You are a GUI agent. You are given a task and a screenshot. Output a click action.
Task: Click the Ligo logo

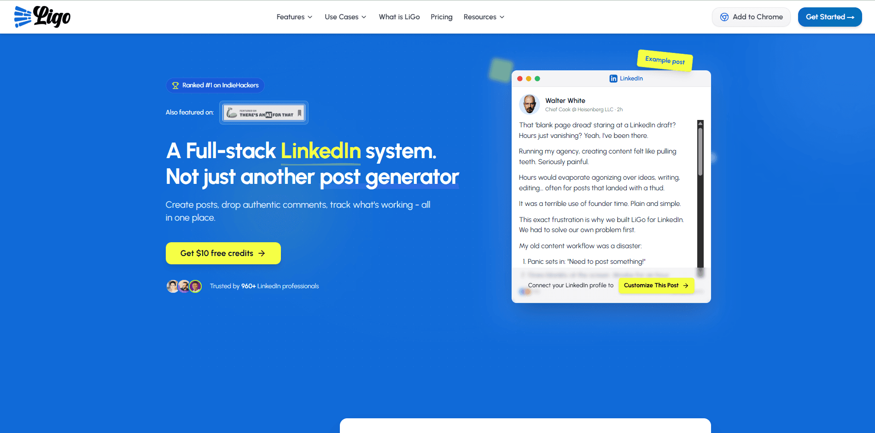41,17
